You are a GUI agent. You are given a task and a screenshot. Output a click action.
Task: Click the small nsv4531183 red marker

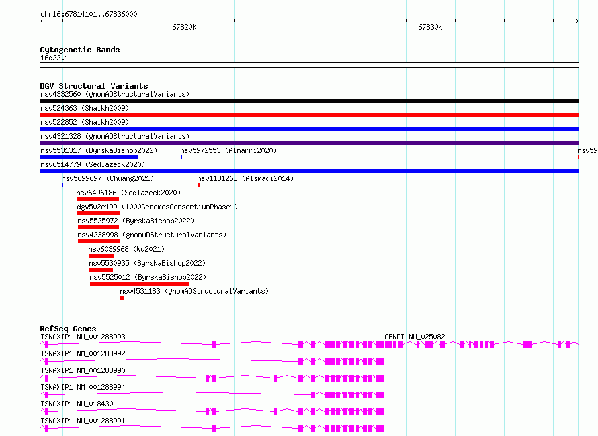click(x=122, y=298)
